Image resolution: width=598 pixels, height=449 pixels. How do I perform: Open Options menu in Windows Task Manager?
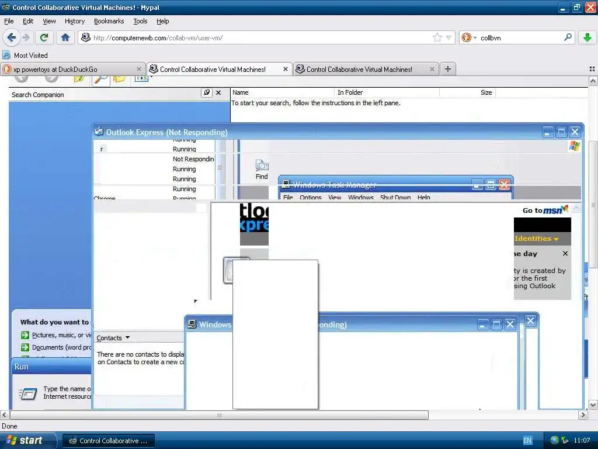click(311, 198)
